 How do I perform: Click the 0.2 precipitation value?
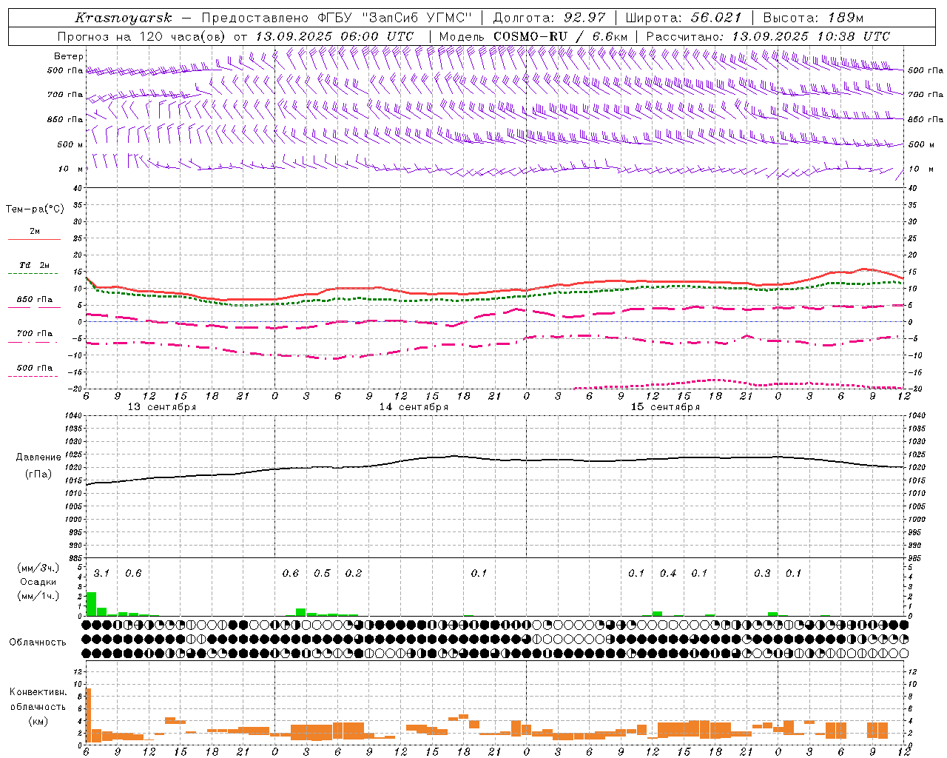354,573
